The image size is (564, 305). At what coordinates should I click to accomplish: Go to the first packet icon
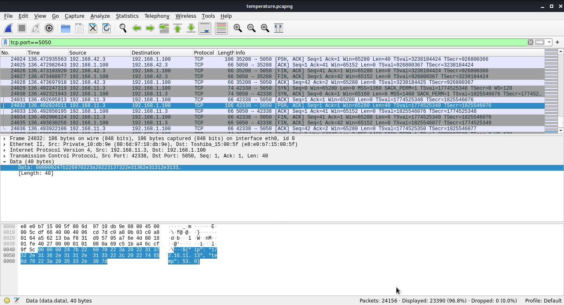pos(178,28)
